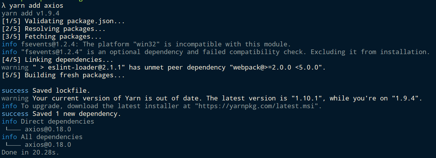
Task: Click the "[3/5] Fetching packages" line
Action: (x=51, y=37)
